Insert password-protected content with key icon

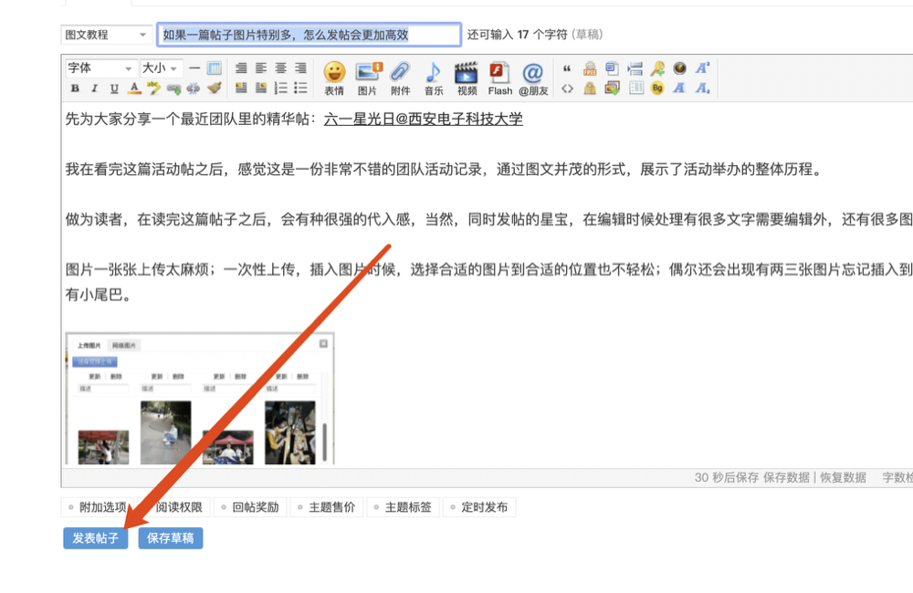pos(658,68)
